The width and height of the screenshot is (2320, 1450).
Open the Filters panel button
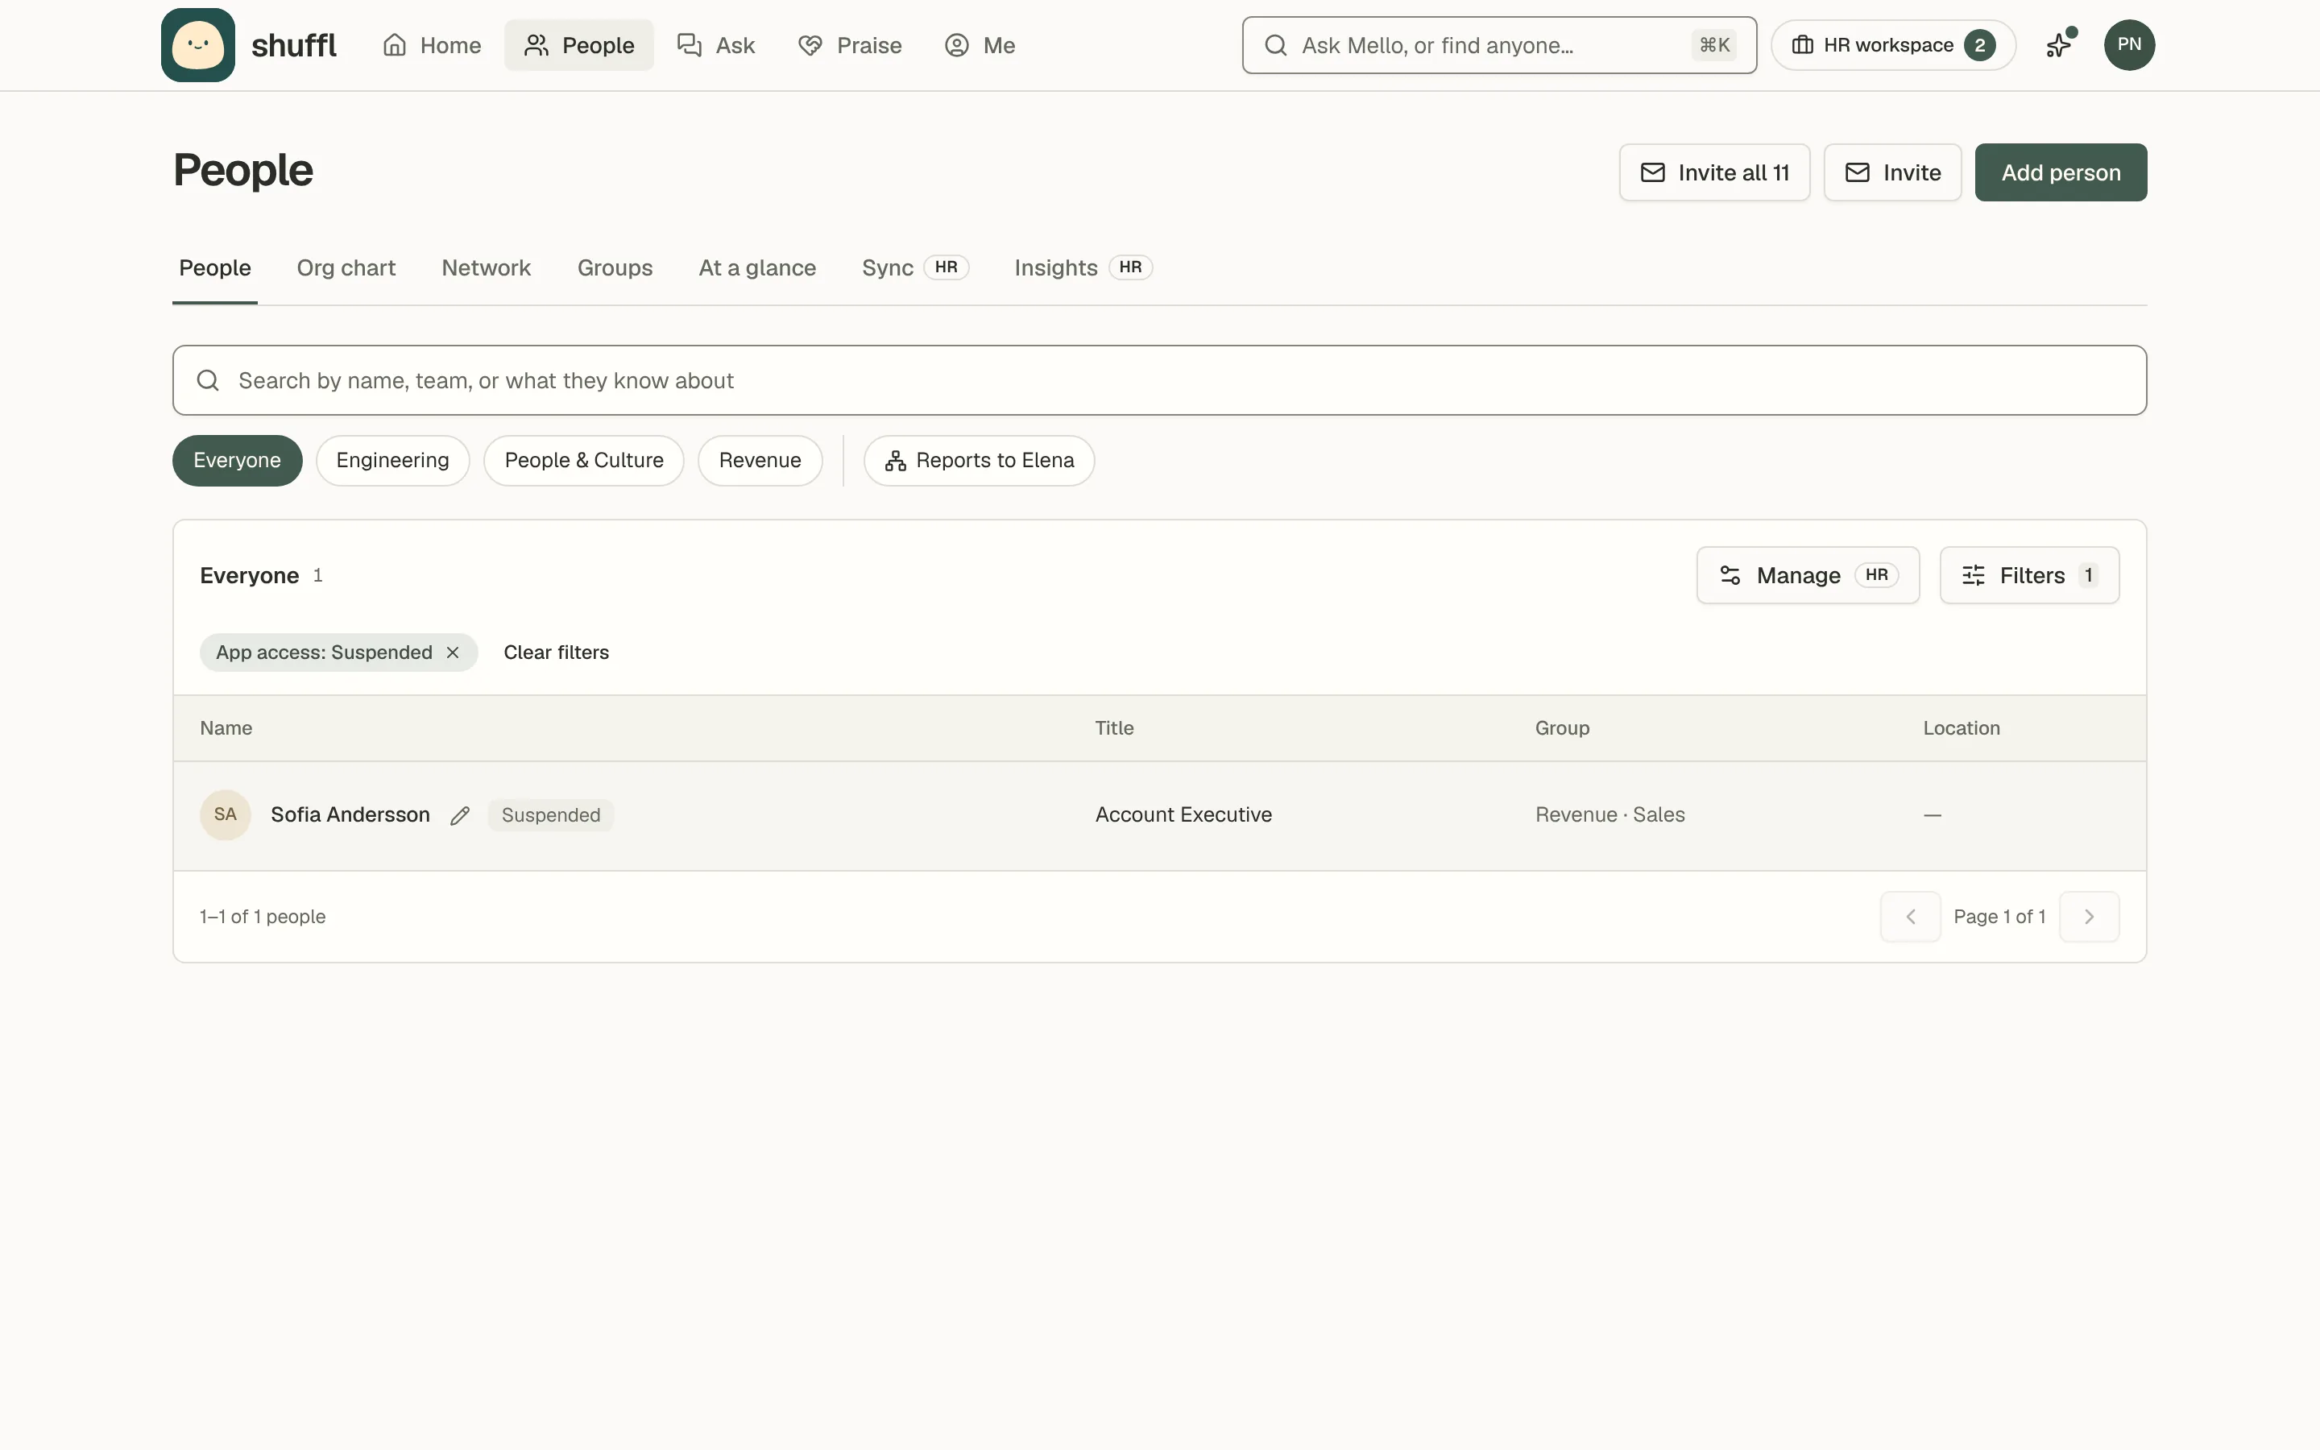[2028, 575]
